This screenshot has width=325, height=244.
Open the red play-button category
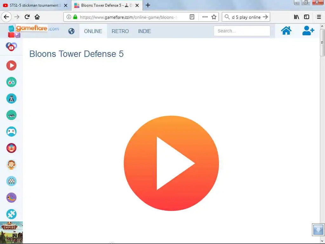pyautogui.click(x=11, y=65)
